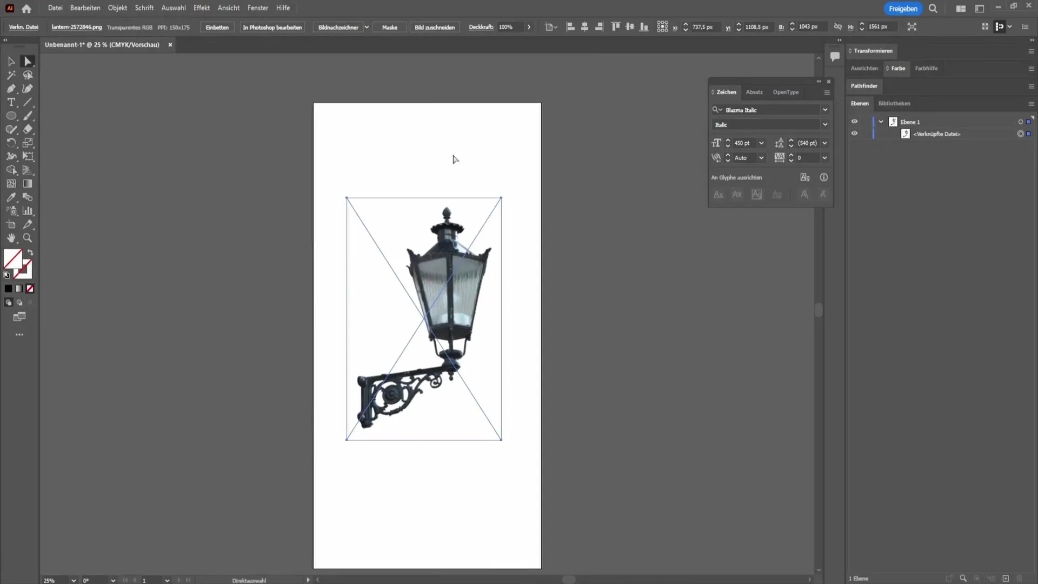Select the Pen tool
Screen dimensions: 1038x584
click(x=11, y=89)
